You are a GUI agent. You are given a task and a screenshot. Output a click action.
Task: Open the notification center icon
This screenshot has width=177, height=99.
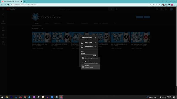point(174,97)
